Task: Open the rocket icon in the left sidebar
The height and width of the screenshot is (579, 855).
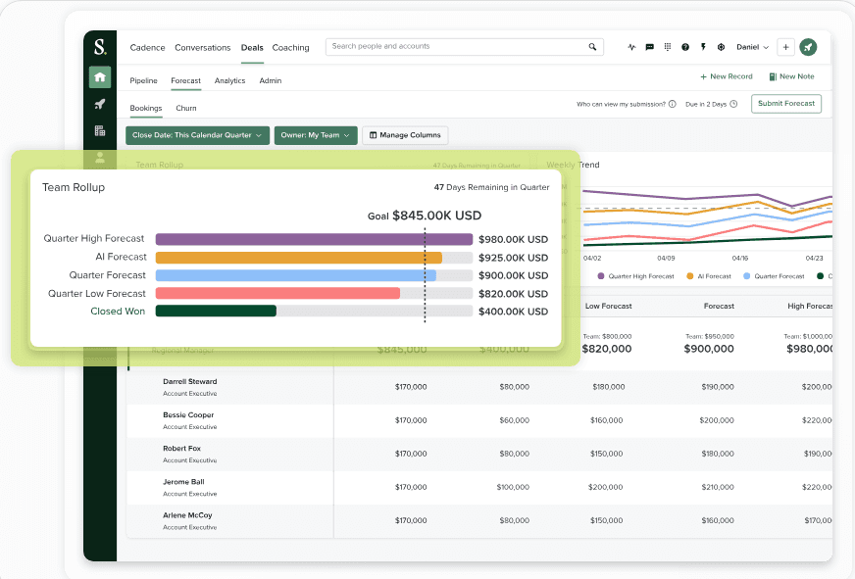Action: click(99, 104)
